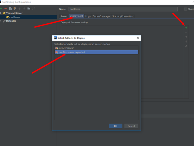
Task: Move configuration down in left toolbar
Action: pyautogui.click(x=24, y=9)
